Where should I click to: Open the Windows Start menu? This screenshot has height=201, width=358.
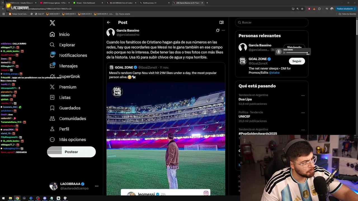point(3,198)
